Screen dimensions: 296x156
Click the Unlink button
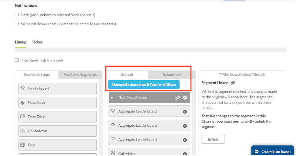tap(213, 139)
